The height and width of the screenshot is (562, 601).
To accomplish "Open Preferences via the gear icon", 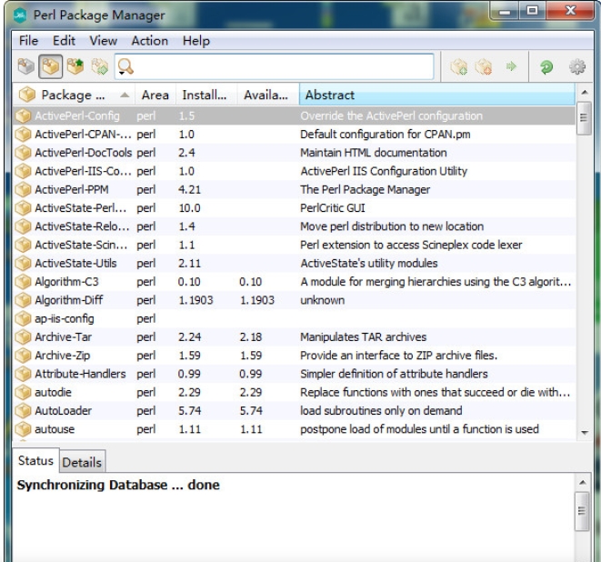I will pos(576,66).
